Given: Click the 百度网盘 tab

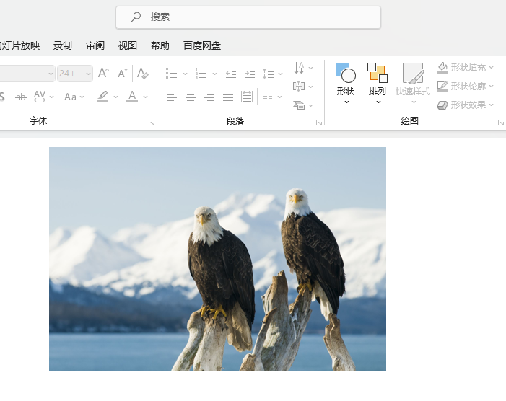Looking at the screenshot, I should coord(202,45).
